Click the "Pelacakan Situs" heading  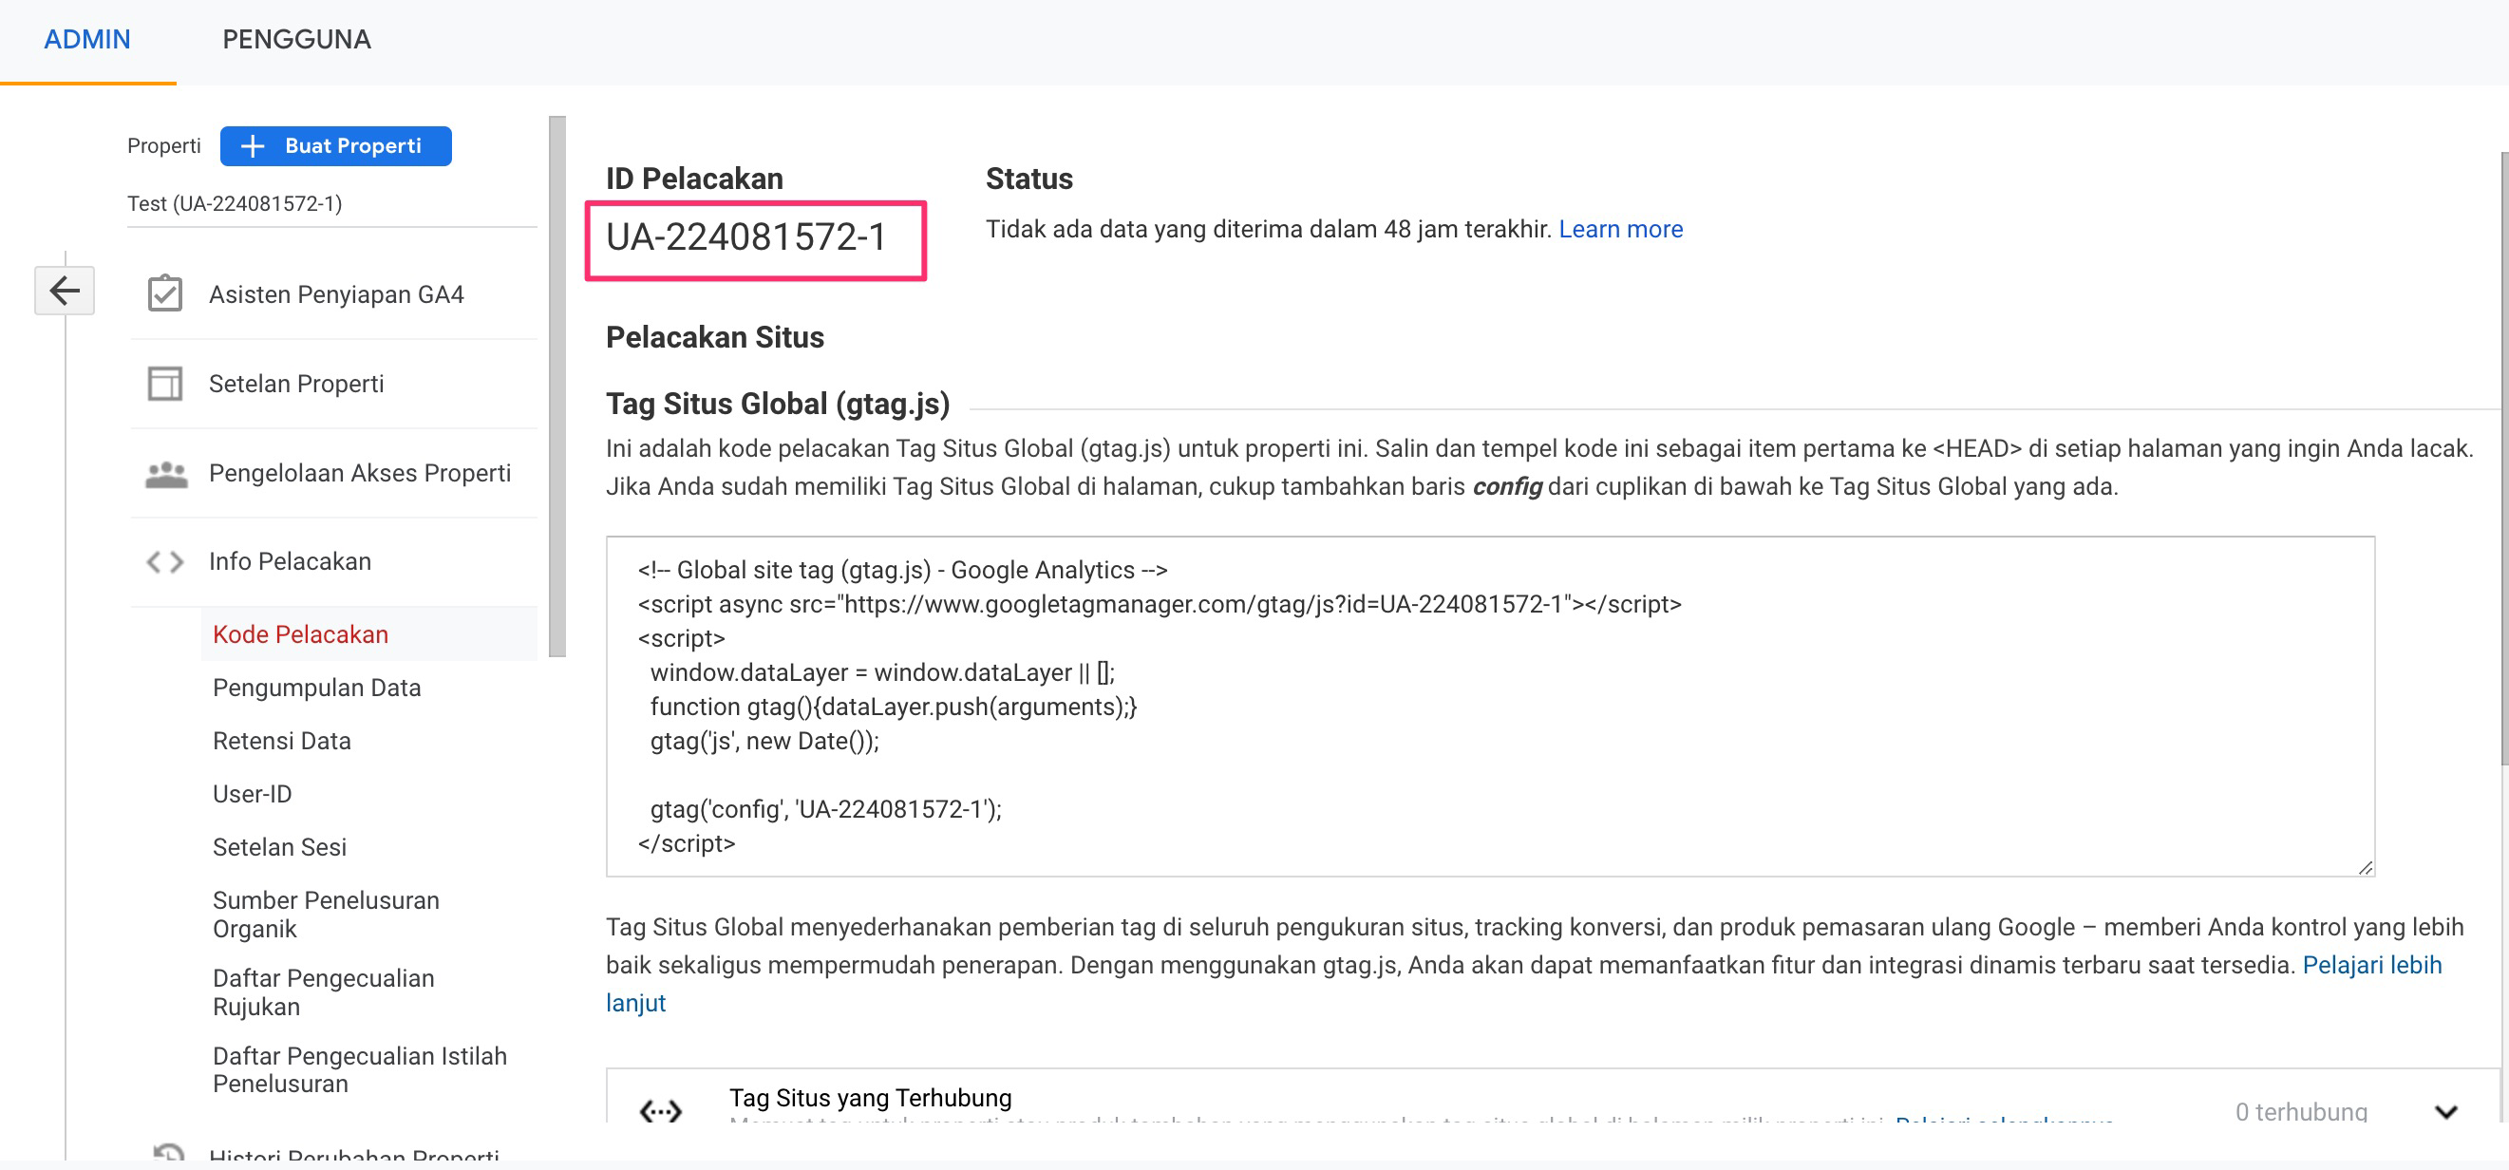click(x=714, y=337)
